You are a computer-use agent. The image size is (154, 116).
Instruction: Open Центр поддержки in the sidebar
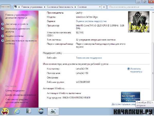(15, 91)
